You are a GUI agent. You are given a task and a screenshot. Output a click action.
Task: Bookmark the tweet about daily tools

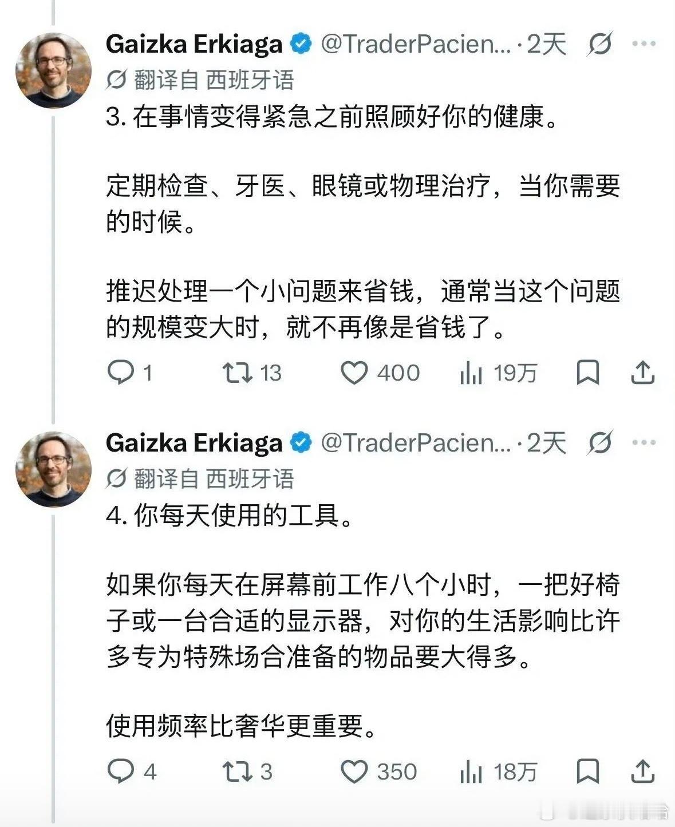[x=588, y=771]
